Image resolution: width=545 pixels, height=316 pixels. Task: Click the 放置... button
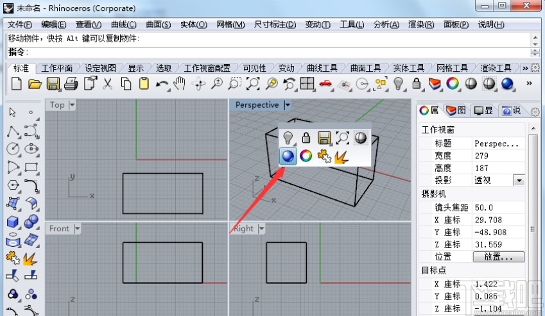click(x=498, y=257)
